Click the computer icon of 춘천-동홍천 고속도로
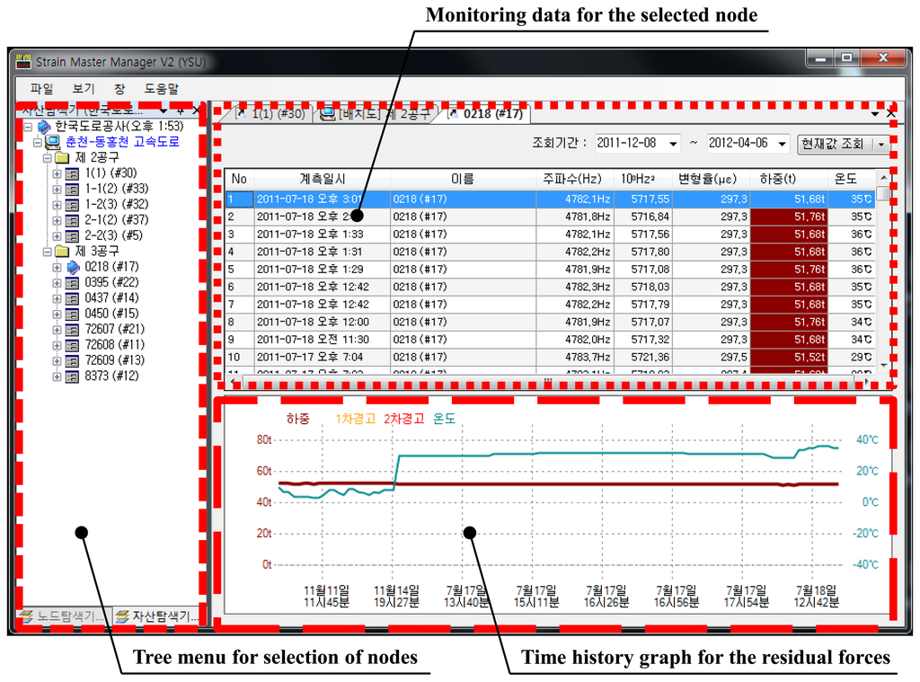This screenshot has height=682, width=920. 53,142
